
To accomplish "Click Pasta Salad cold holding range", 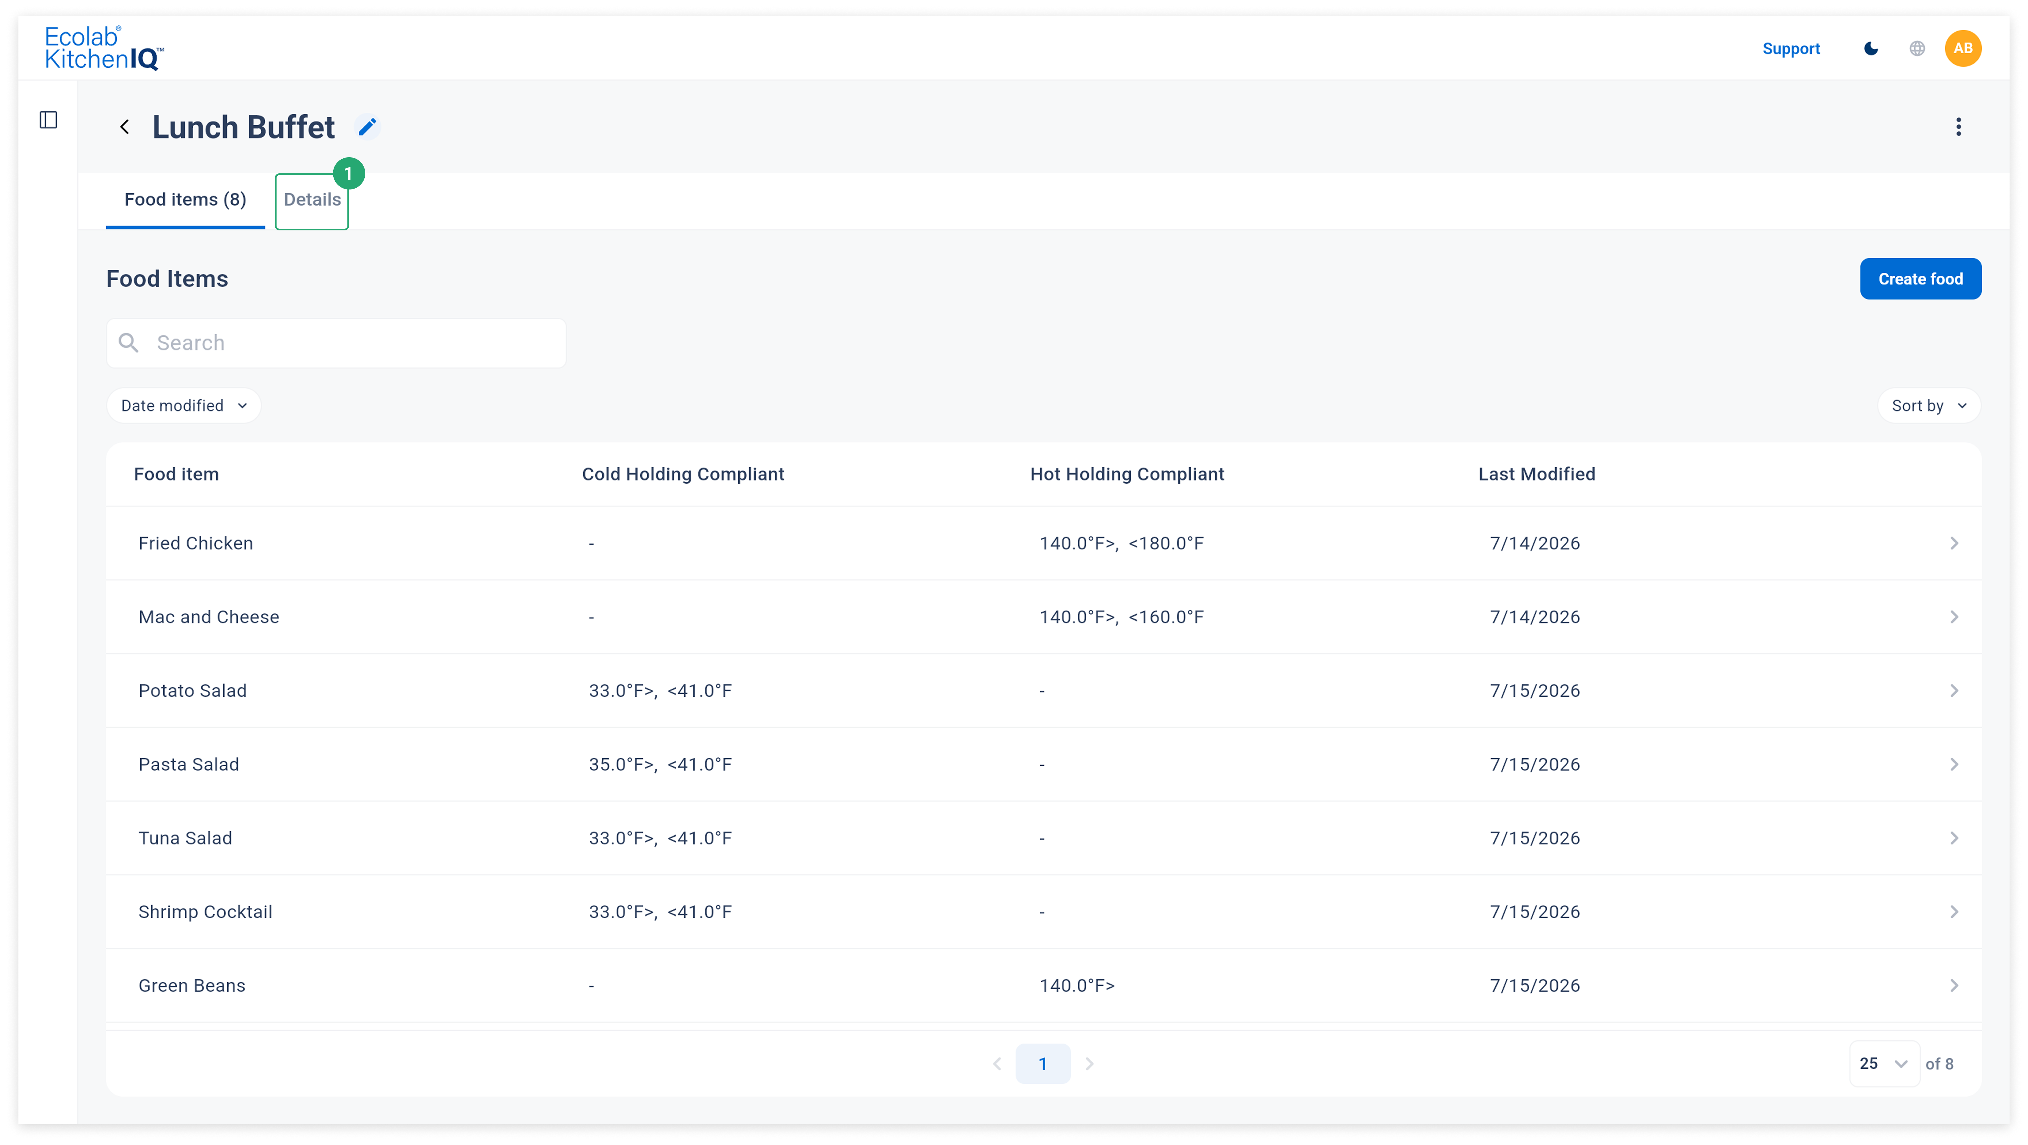I will [661, 764].
